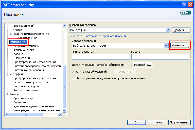This screenshot has width=195, height=130.
Task: Select Система своевременного обнаружения item
Action: tap(38, 66)
